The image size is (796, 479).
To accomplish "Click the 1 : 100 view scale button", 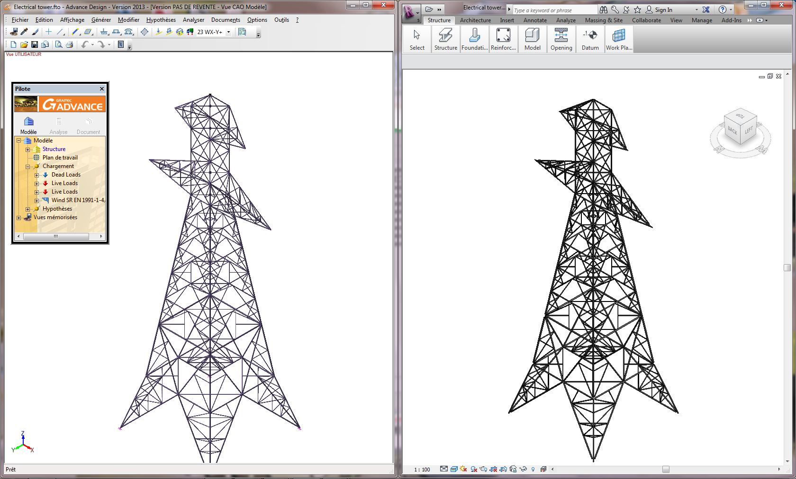I will click(x=422, y=470).
